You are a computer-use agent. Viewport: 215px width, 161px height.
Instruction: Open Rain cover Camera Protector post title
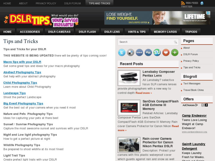pos(158,142)
